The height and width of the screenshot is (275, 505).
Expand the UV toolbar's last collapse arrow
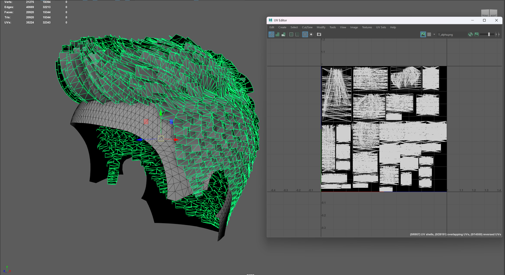[499, 34]
